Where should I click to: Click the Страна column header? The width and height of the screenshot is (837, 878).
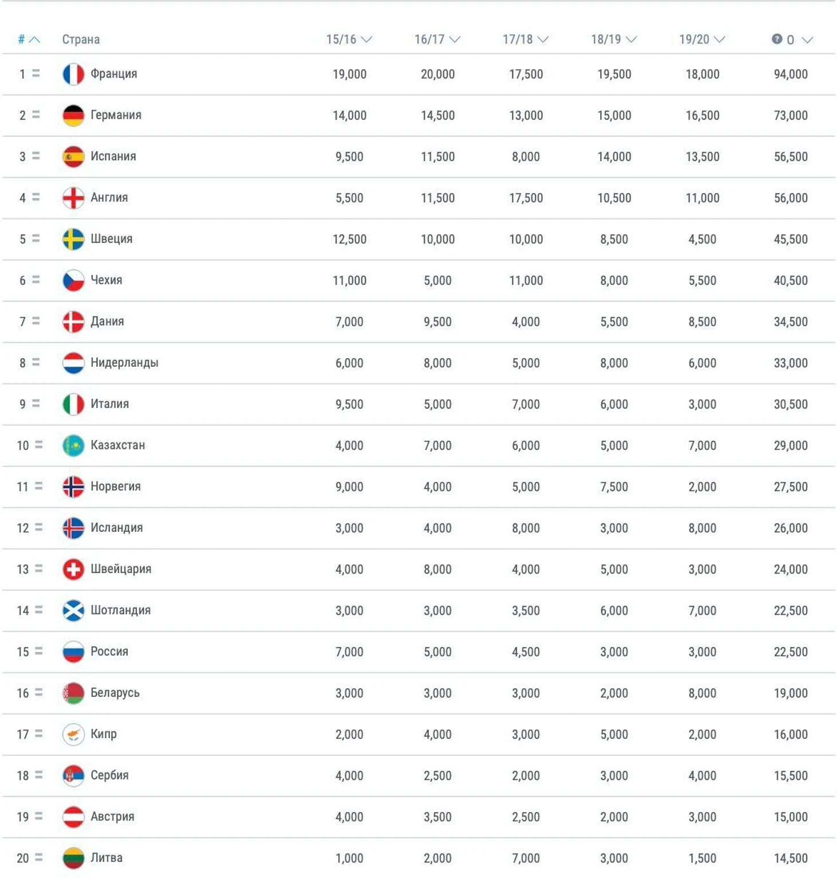point(81,40)
